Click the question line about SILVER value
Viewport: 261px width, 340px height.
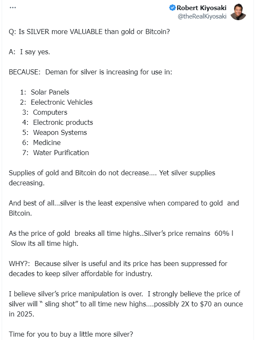89,32
